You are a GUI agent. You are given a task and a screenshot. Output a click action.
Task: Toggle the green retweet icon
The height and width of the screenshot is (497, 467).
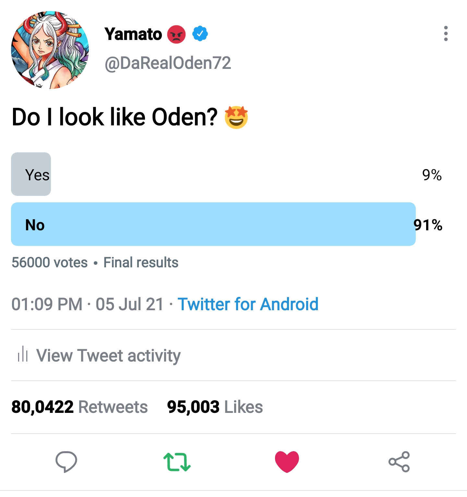[177, 462]
